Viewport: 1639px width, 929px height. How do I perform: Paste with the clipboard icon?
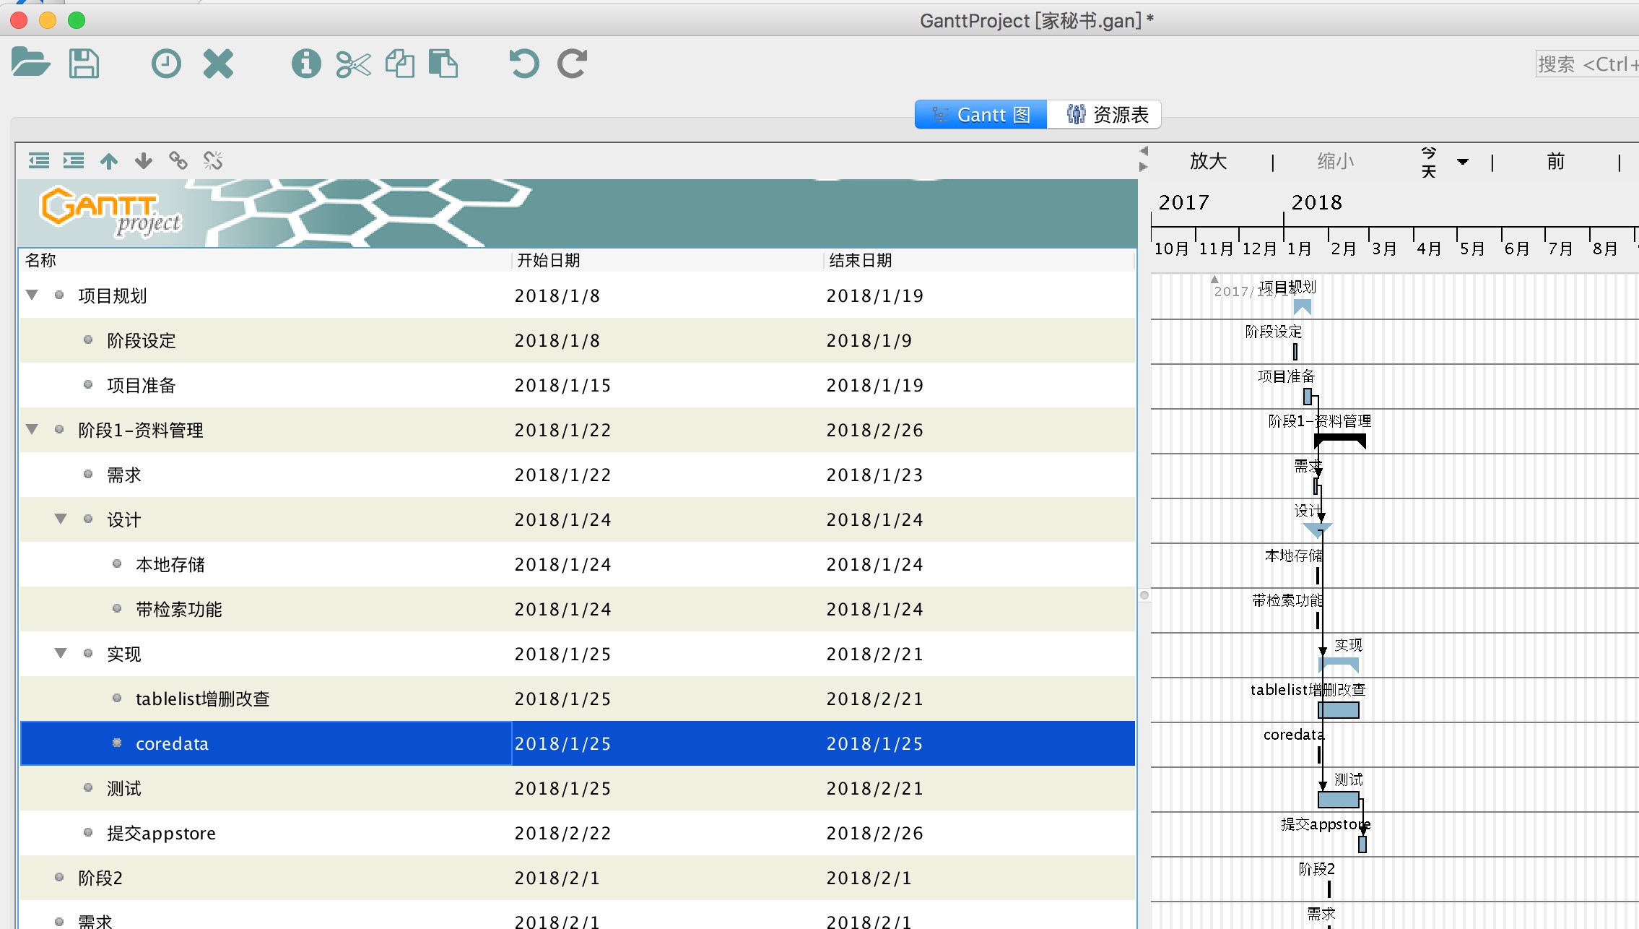point(443,64)
